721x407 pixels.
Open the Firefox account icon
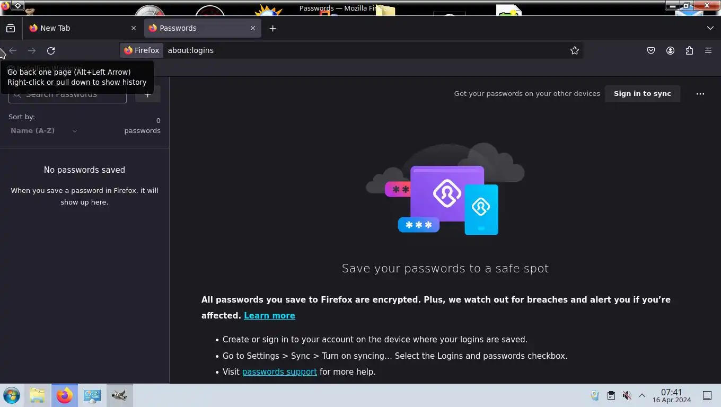click(x=670, y=50)
